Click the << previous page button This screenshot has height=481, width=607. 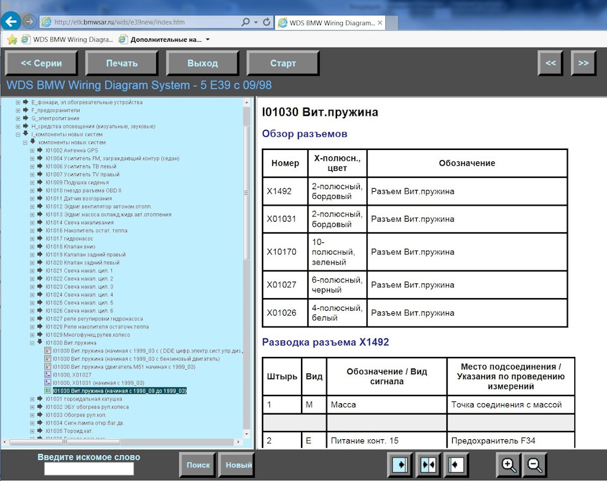551,63
